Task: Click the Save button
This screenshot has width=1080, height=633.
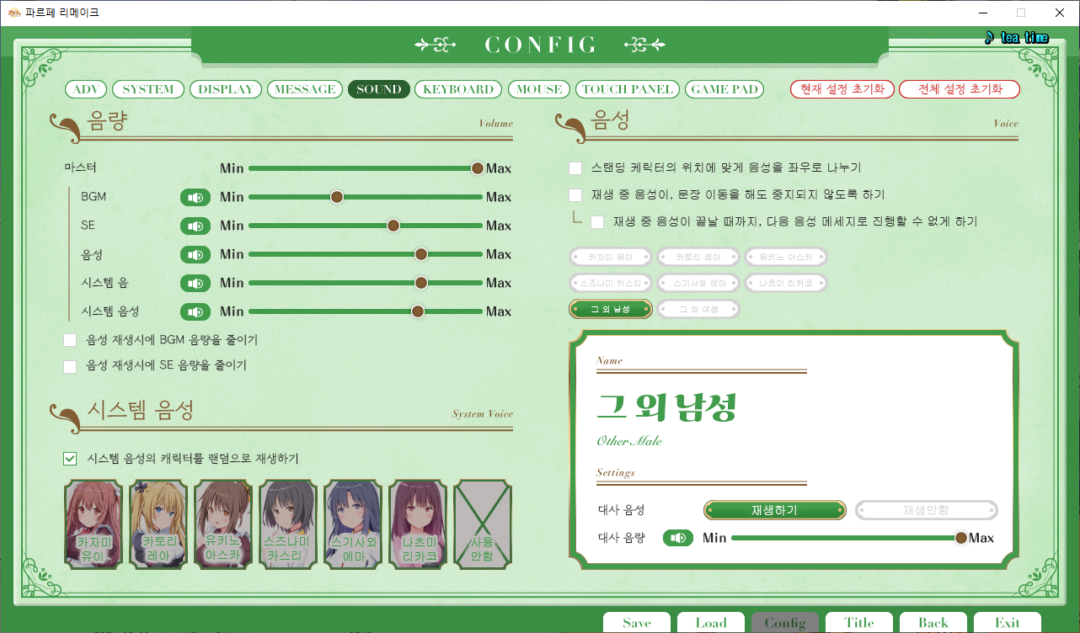Action: [637, 623]
